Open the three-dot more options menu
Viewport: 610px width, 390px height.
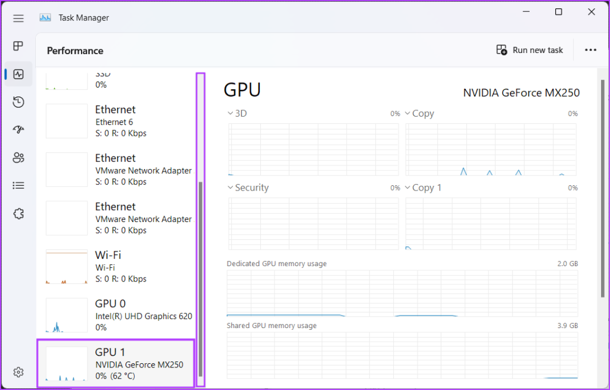click(590, 50)
